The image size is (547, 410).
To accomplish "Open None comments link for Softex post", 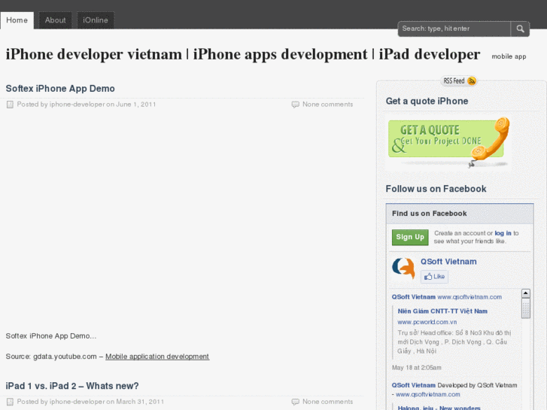I will point(327,105).
